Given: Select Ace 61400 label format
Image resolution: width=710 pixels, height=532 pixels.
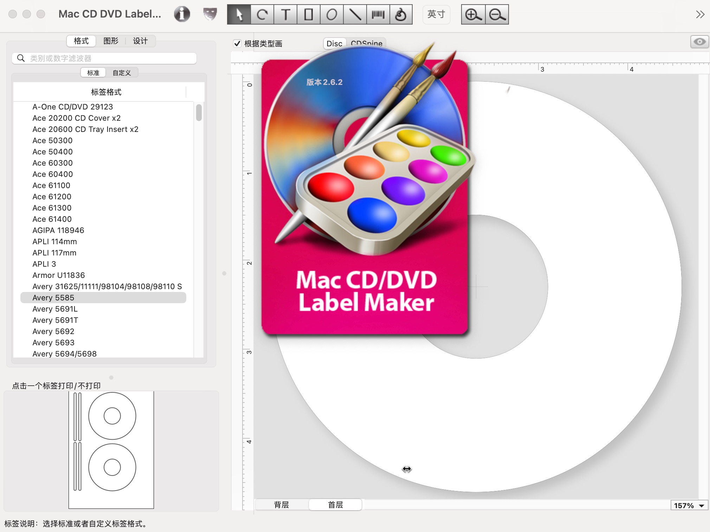Looking at the screenshot, I should click(103, 219).
